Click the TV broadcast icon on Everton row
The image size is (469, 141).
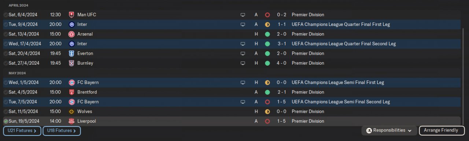243,54
